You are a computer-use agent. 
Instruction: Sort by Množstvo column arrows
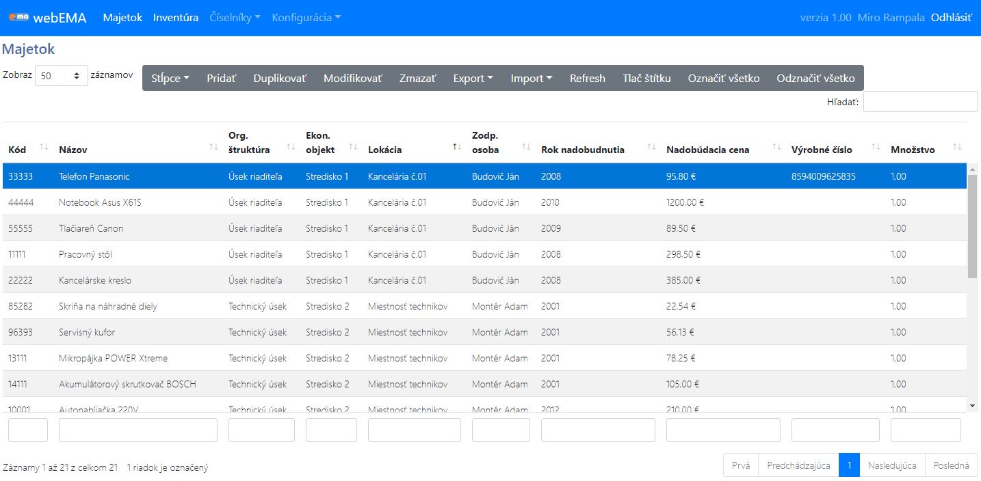(957, 147)
